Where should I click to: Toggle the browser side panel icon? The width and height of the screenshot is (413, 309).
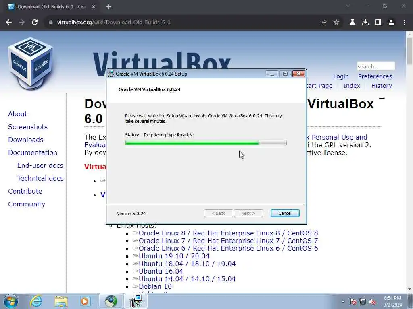[x=378, y=23]
